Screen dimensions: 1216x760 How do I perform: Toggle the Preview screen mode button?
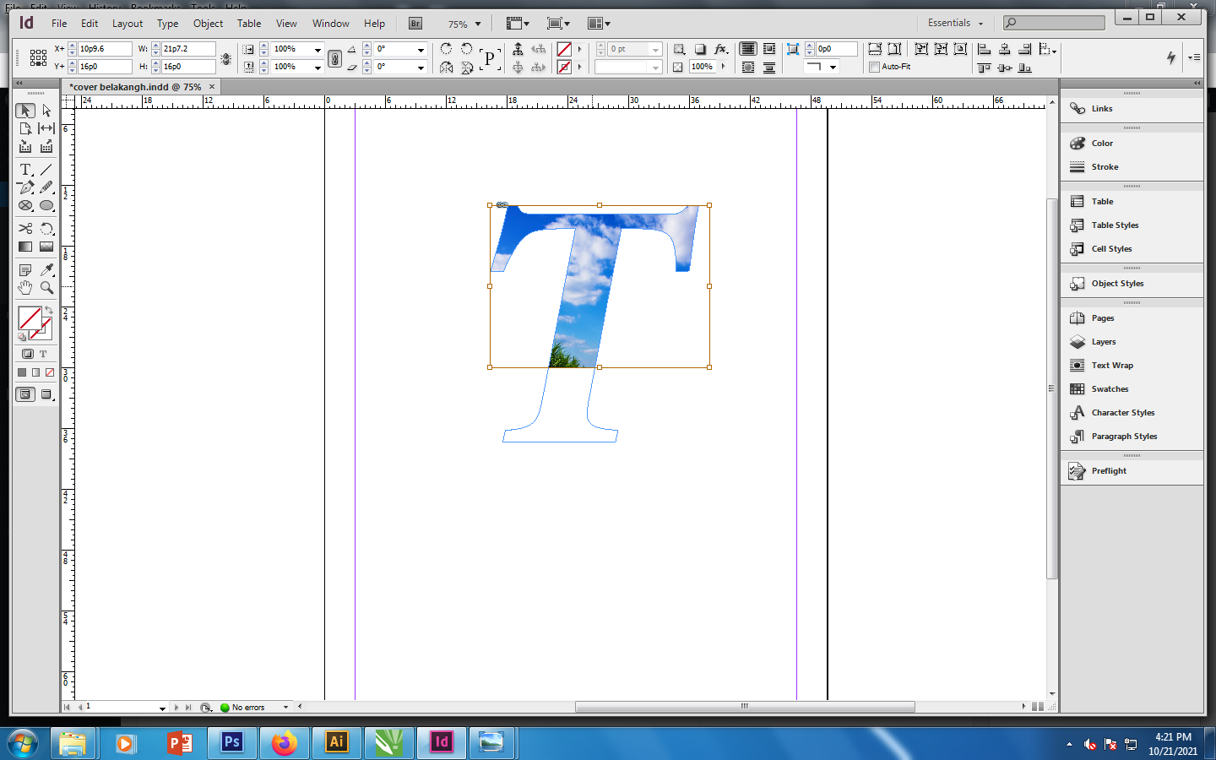pos(46,394)
